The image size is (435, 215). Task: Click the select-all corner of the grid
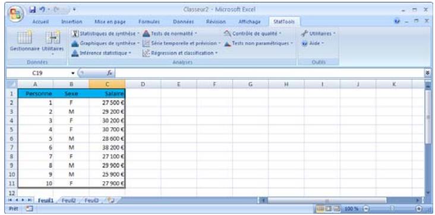coord(12,84)
